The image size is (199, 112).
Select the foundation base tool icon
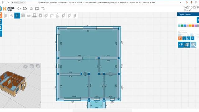pos(35,16)
